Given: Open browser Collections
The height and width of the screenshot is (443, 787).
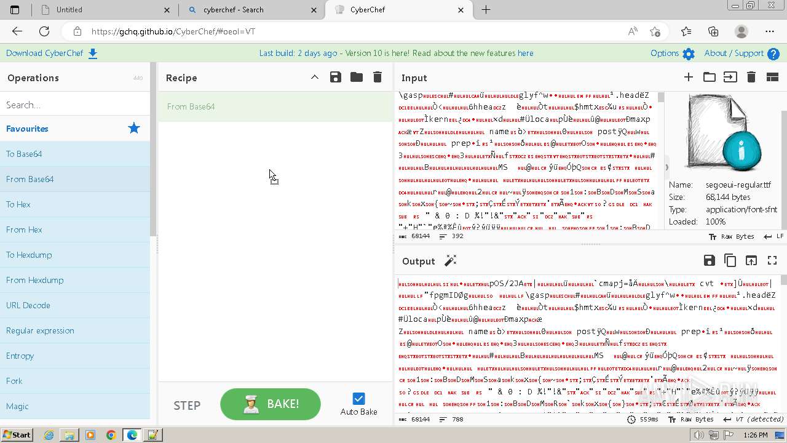Looking at the screenshot, I should 713,31.
